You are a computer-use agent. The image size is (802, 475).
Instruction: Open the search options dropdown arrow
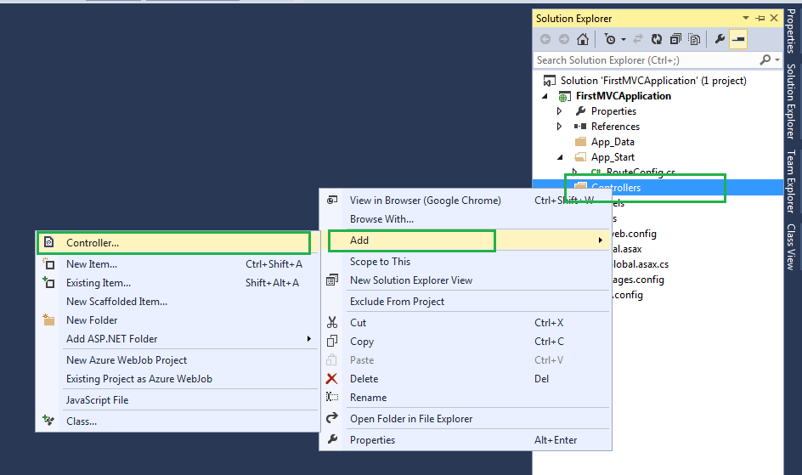click(777, 60)
